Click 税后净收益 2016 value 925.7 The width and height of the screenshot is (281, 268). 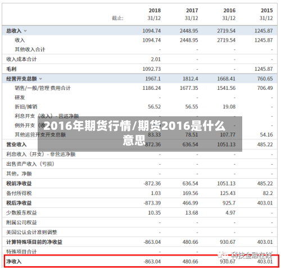pyautogui.click(x=229, y=203)
